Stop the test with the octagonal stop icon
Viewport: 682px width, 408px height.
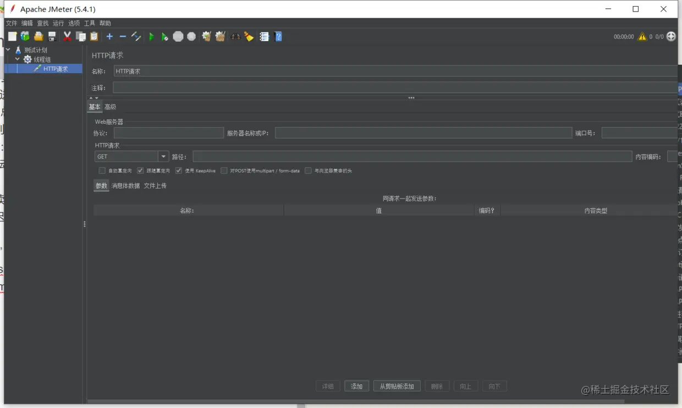click(178, 36)
